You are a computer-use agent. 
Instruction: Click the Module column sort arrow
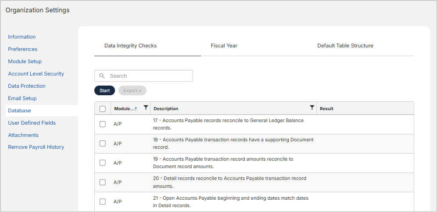[x=136, y=109]
